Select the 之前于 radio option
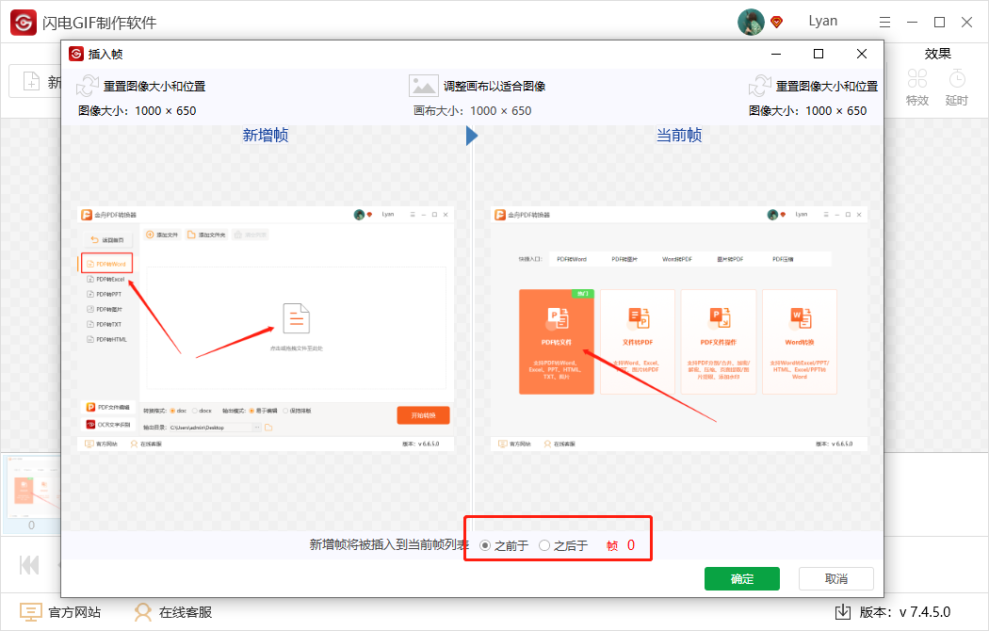 484,545
